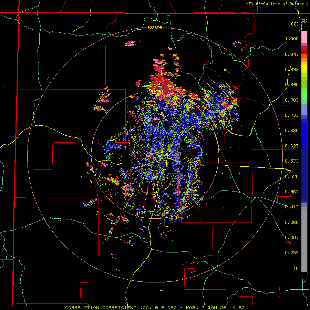Click the 0.627 value on the color scale
The image size is (310, 310).
[292, 146]
